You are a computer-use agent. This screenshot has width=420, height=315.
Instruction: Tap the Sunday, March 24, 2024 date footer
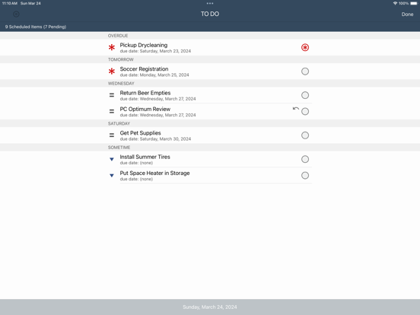210,307
